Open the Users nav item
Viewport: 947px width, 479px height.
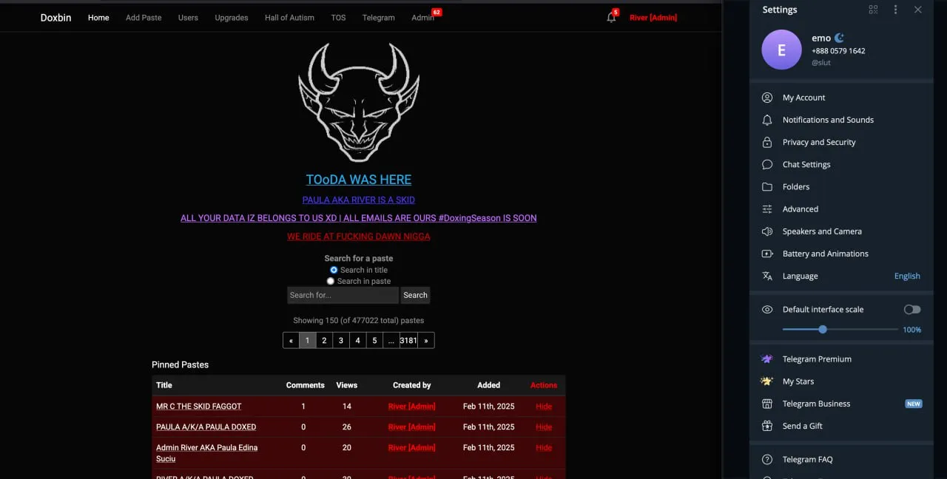click(x=188, y=18)
